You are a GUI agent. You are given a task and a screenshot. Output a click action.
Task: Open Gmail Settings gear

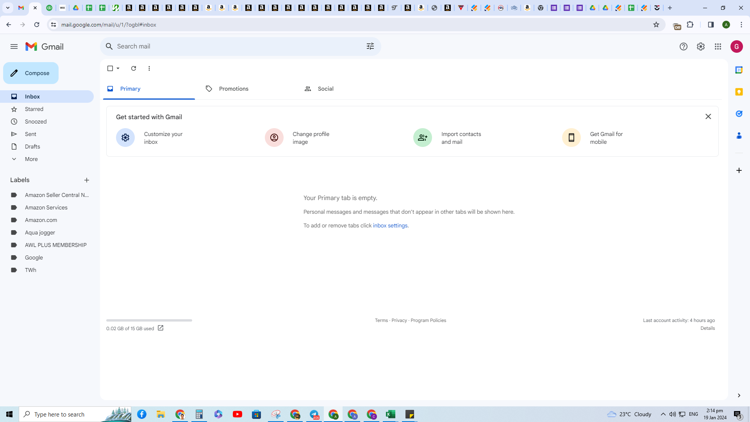coord(701,46)
